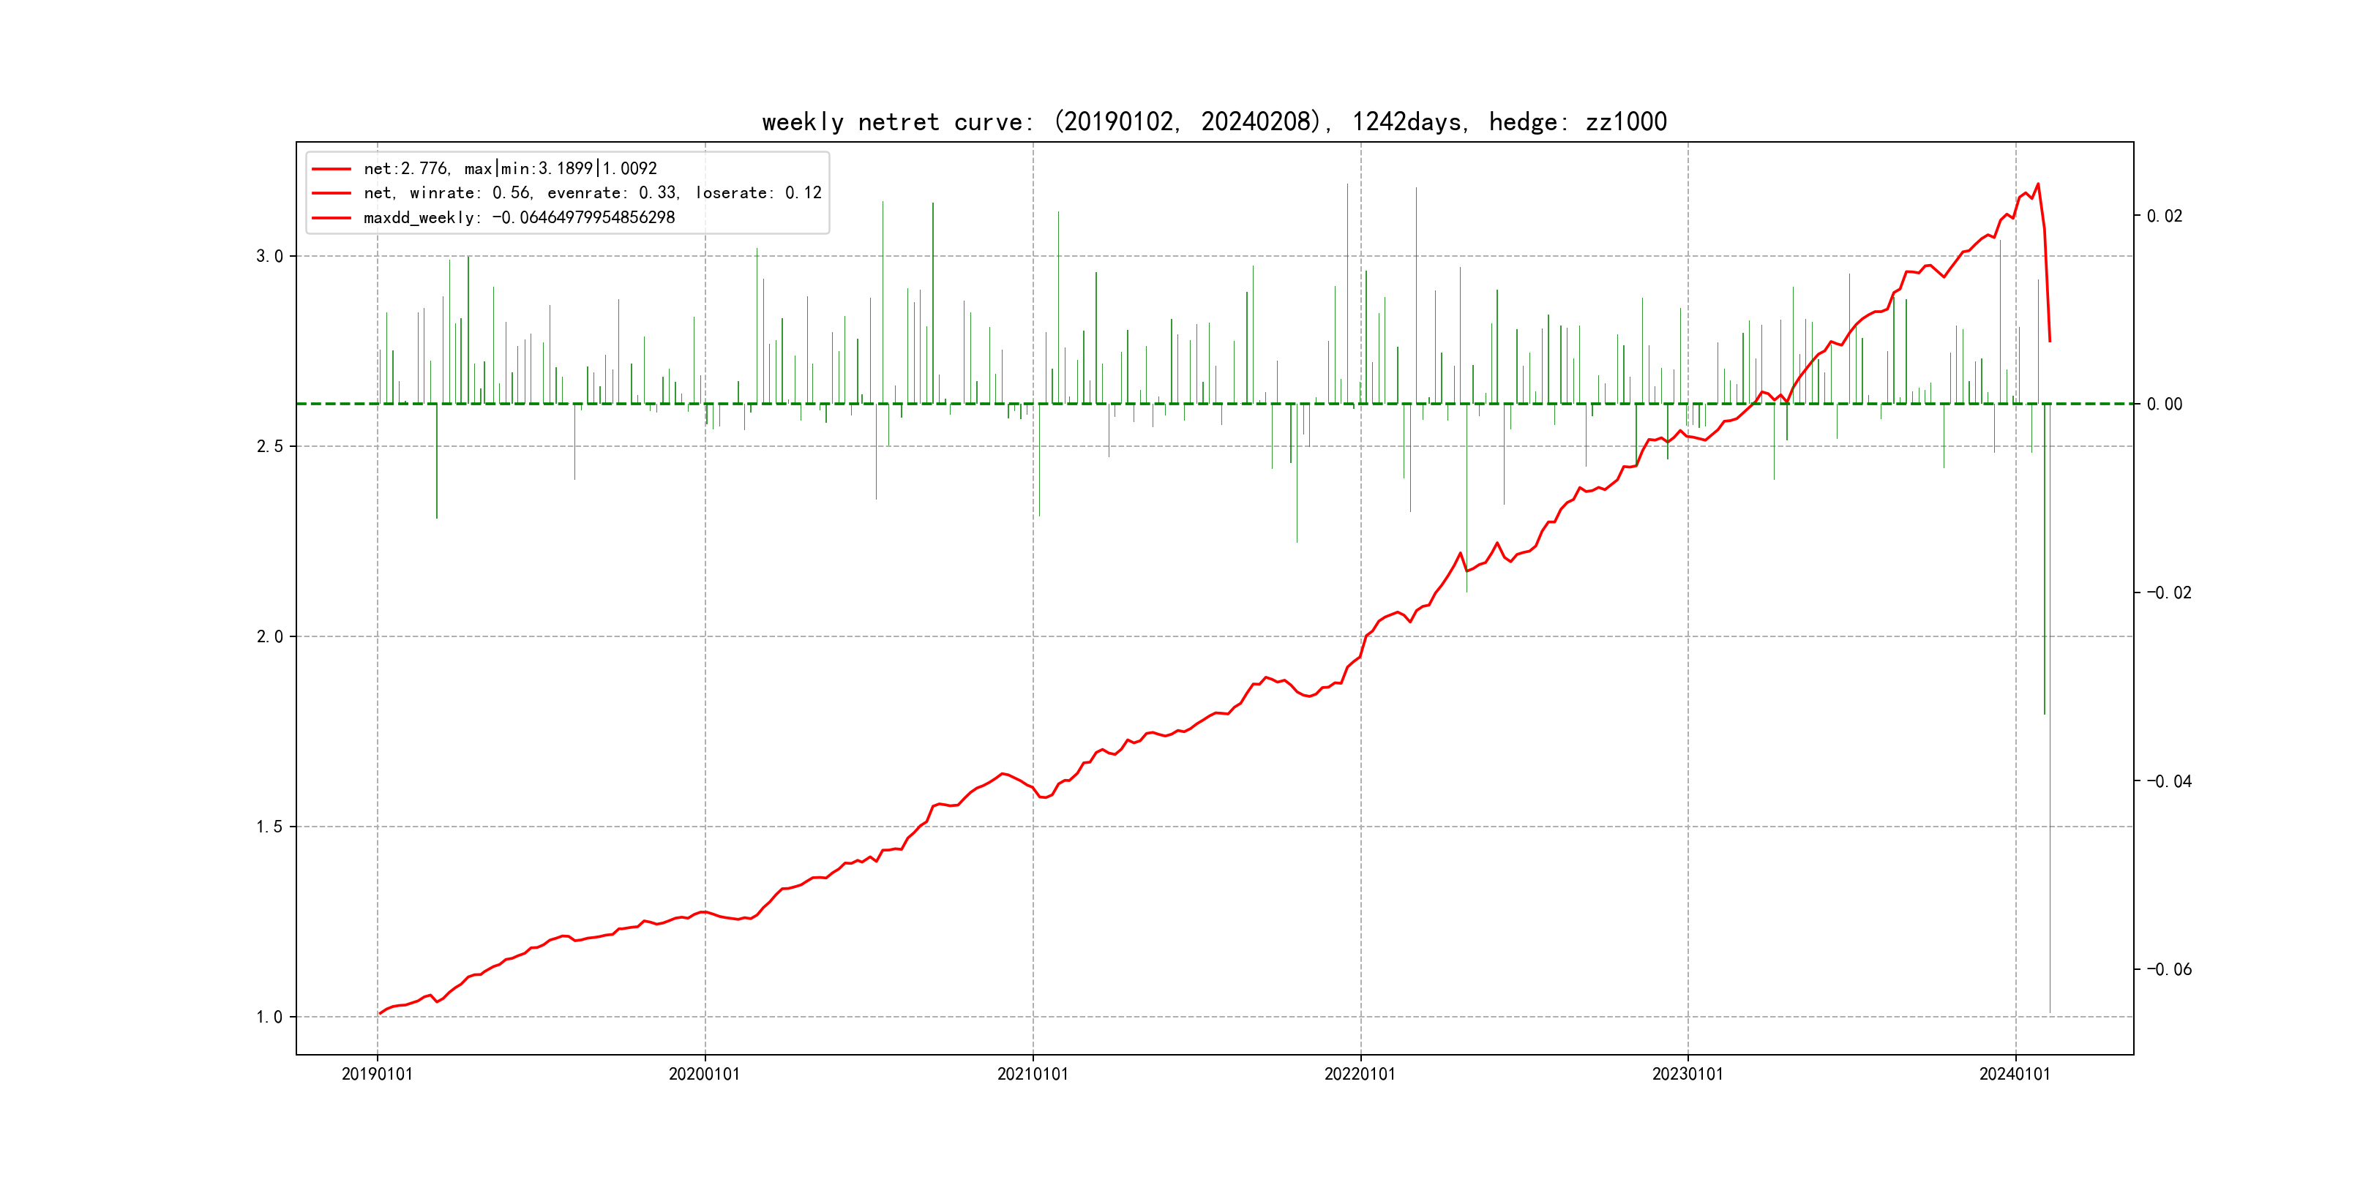This screenshot has height=1185, width=2371.
Task: Click the 20190101 x-axis tick label
Action: click(378, 1075)
